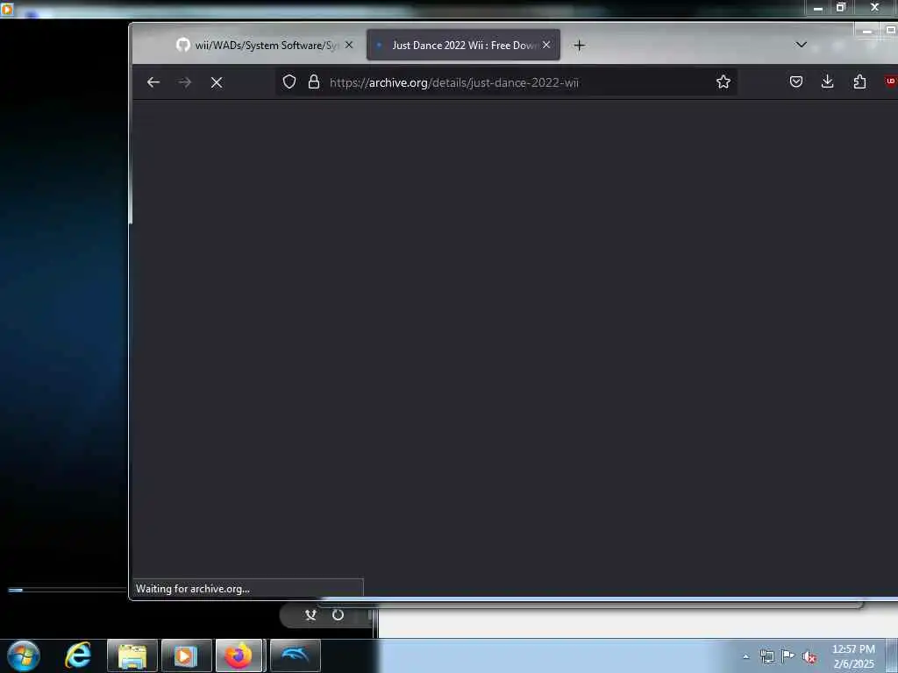The image size is (898, 673).
Task: Toggle repeat in media player controls
Action: pos(338,615)
